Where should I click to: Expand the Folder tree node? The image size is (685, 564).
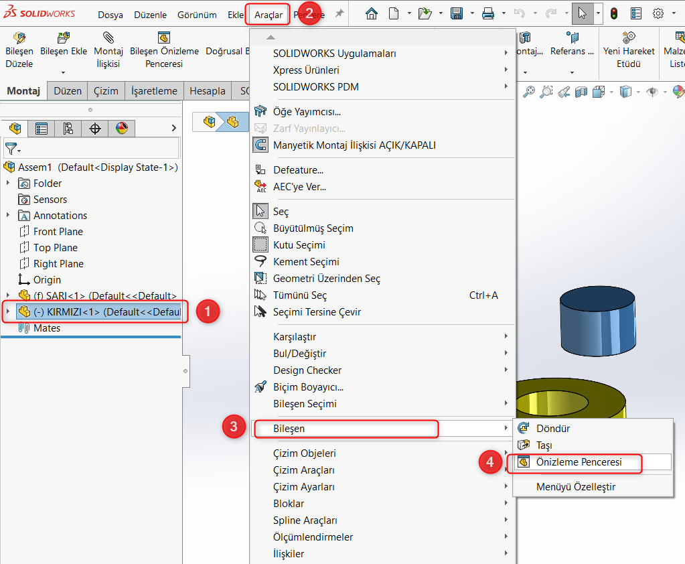[8, 183]
